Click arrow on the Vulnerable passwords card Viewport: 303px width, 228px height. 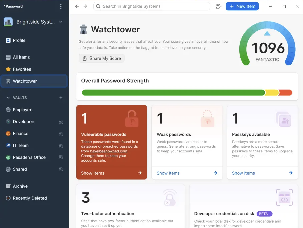[x=140, y=173]
